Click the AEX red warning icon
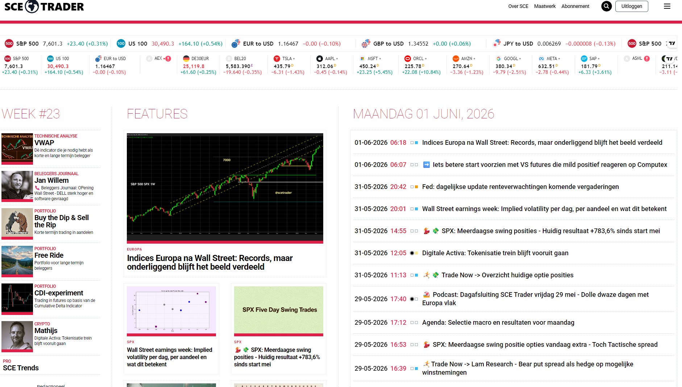 [168, 58]
